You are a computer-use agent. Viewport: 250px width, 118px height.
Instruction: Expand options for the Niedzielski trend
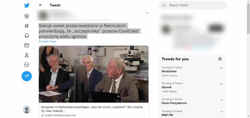click(221, 68)
